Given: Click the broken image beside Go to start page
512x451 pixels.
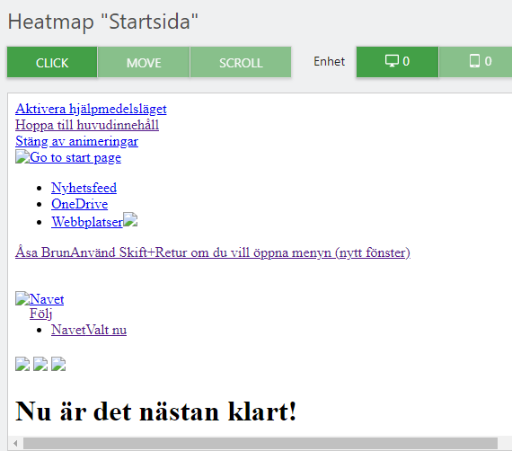Looking at the screenshot, I should tap(22, 156).
